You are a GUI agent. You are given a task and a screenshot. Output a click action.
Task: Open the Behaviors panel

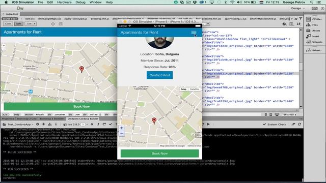tap(314, 50)
